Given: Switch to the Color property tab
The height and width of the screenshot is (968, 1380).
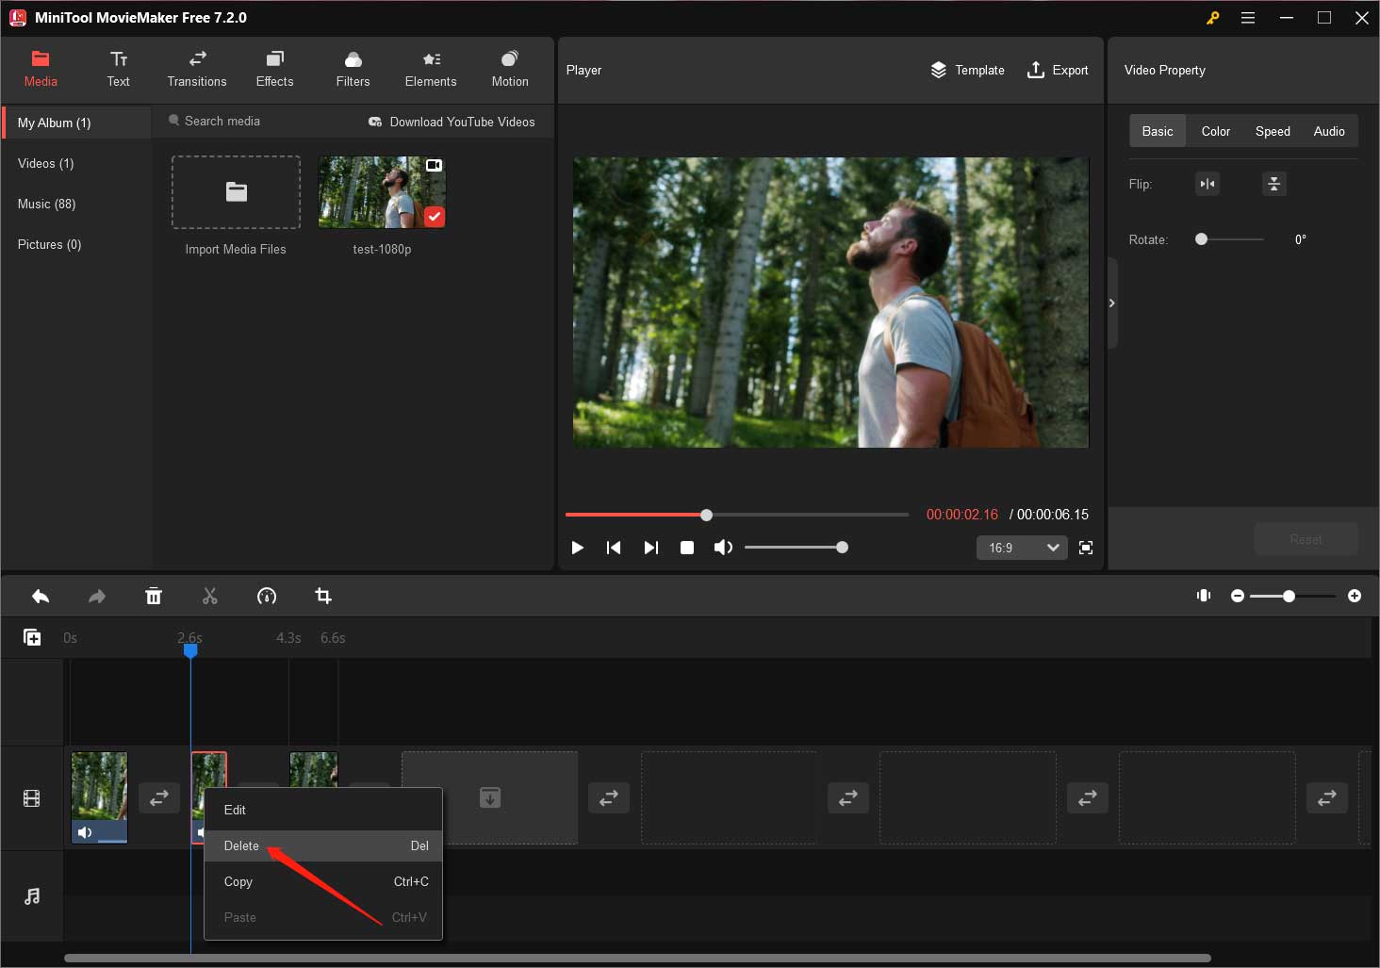Looking at the screenshot, I should pyautogui.click(x=1216, y=131).
